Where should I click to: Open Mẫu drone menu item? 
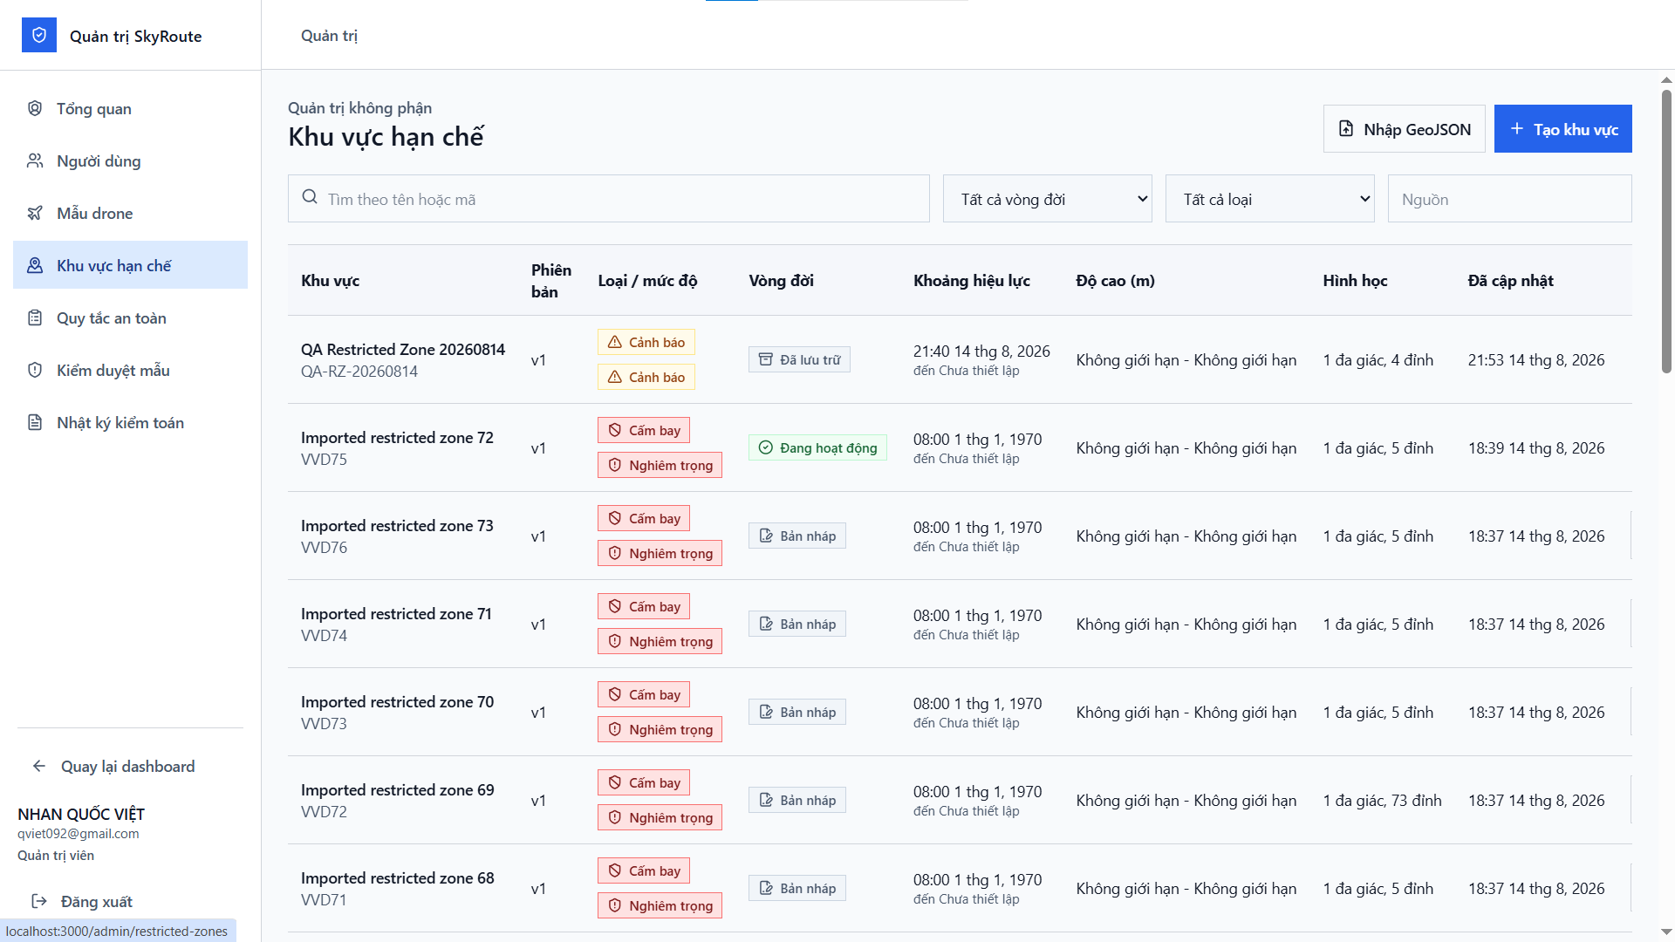pyautogui.click(x=130, y=213)
